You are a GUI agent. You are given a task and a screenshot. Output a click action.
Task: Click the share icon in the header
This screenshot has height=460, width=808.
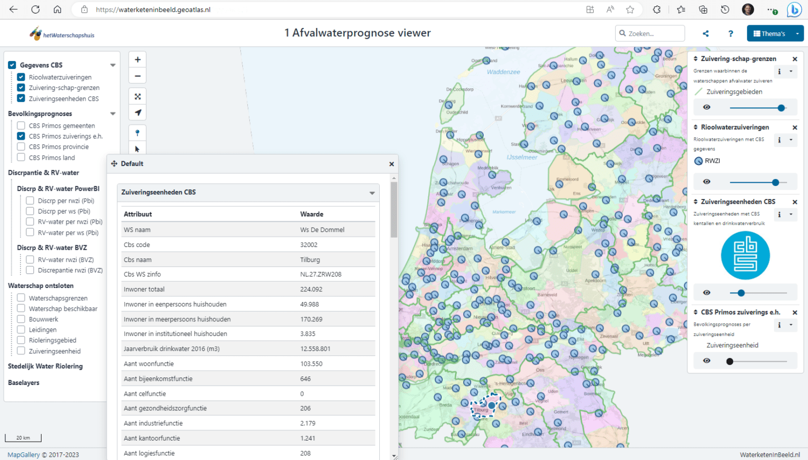click(x=706, y=33)
